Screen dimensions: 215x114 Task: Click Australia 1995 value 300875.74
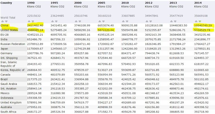(x=58, y=107)
